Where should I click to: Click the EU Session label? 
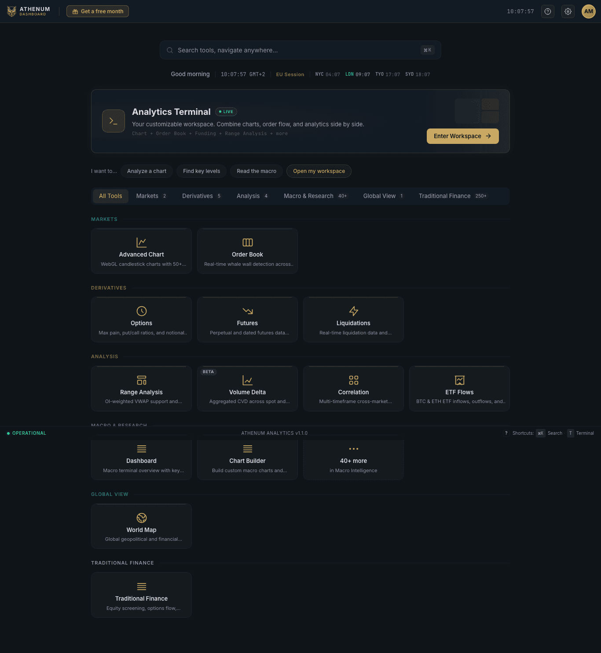click(290, 74)
